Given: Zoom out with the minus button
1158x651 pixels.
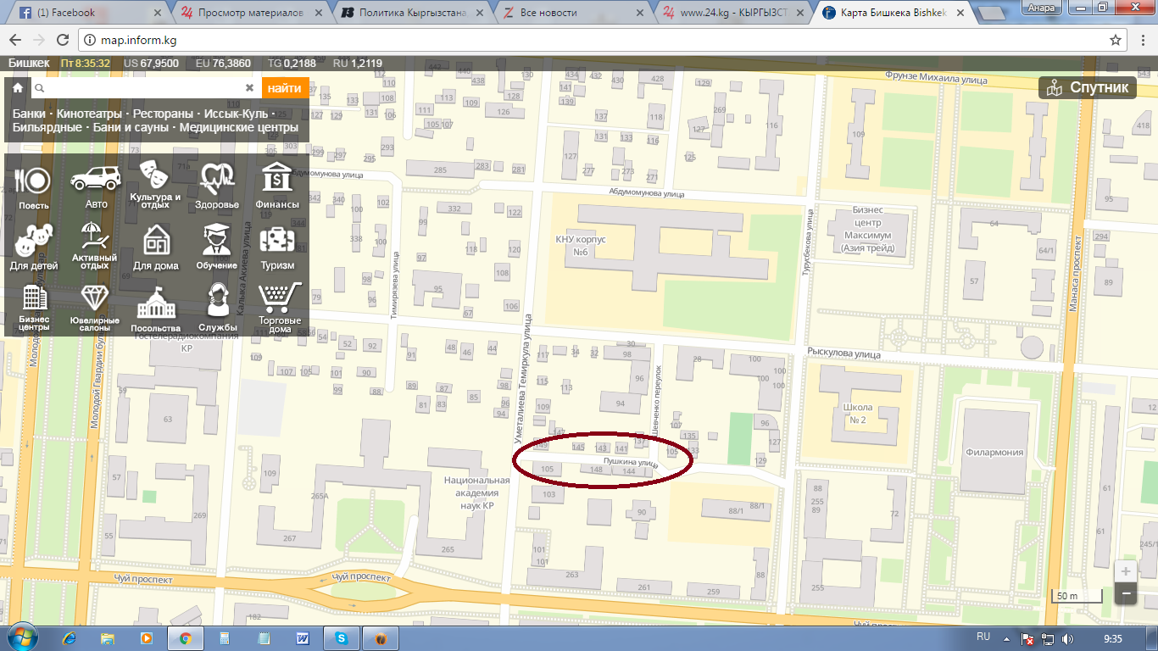Looking at the screenshot, I should (1126, 593).
